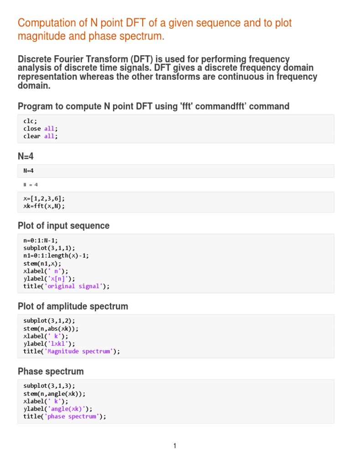Click the ylabel('angle(xk)') code line
Screen dimensions: 350x467
(x=58, y=409)
